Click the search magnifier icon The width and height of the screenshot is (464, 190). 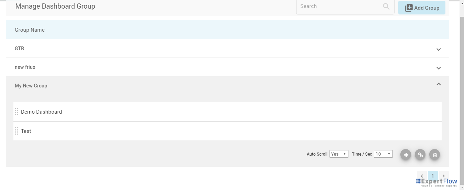pos(386,7)
